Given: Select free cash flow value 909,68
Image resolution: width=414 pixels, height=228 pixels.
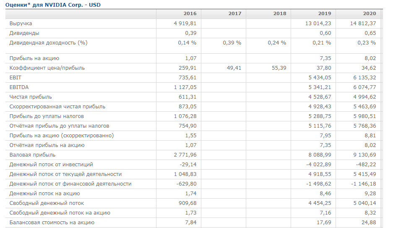Looking at the screenshot, I should tap(187, 203).
